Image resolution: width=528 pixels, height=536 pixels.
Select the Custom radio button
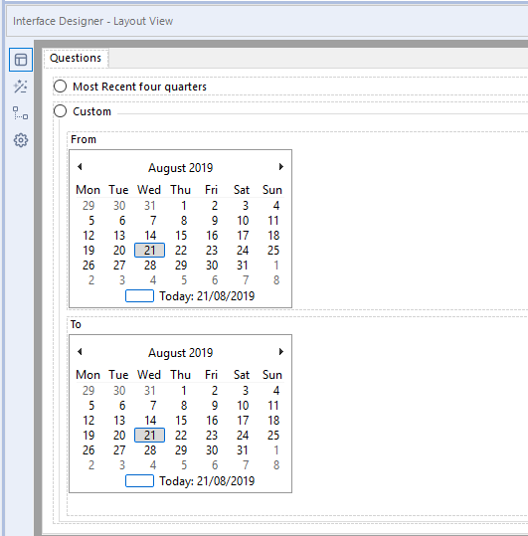pos(60,111)
